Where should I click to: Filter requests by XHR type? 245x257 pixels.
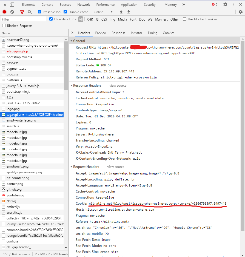90,19
